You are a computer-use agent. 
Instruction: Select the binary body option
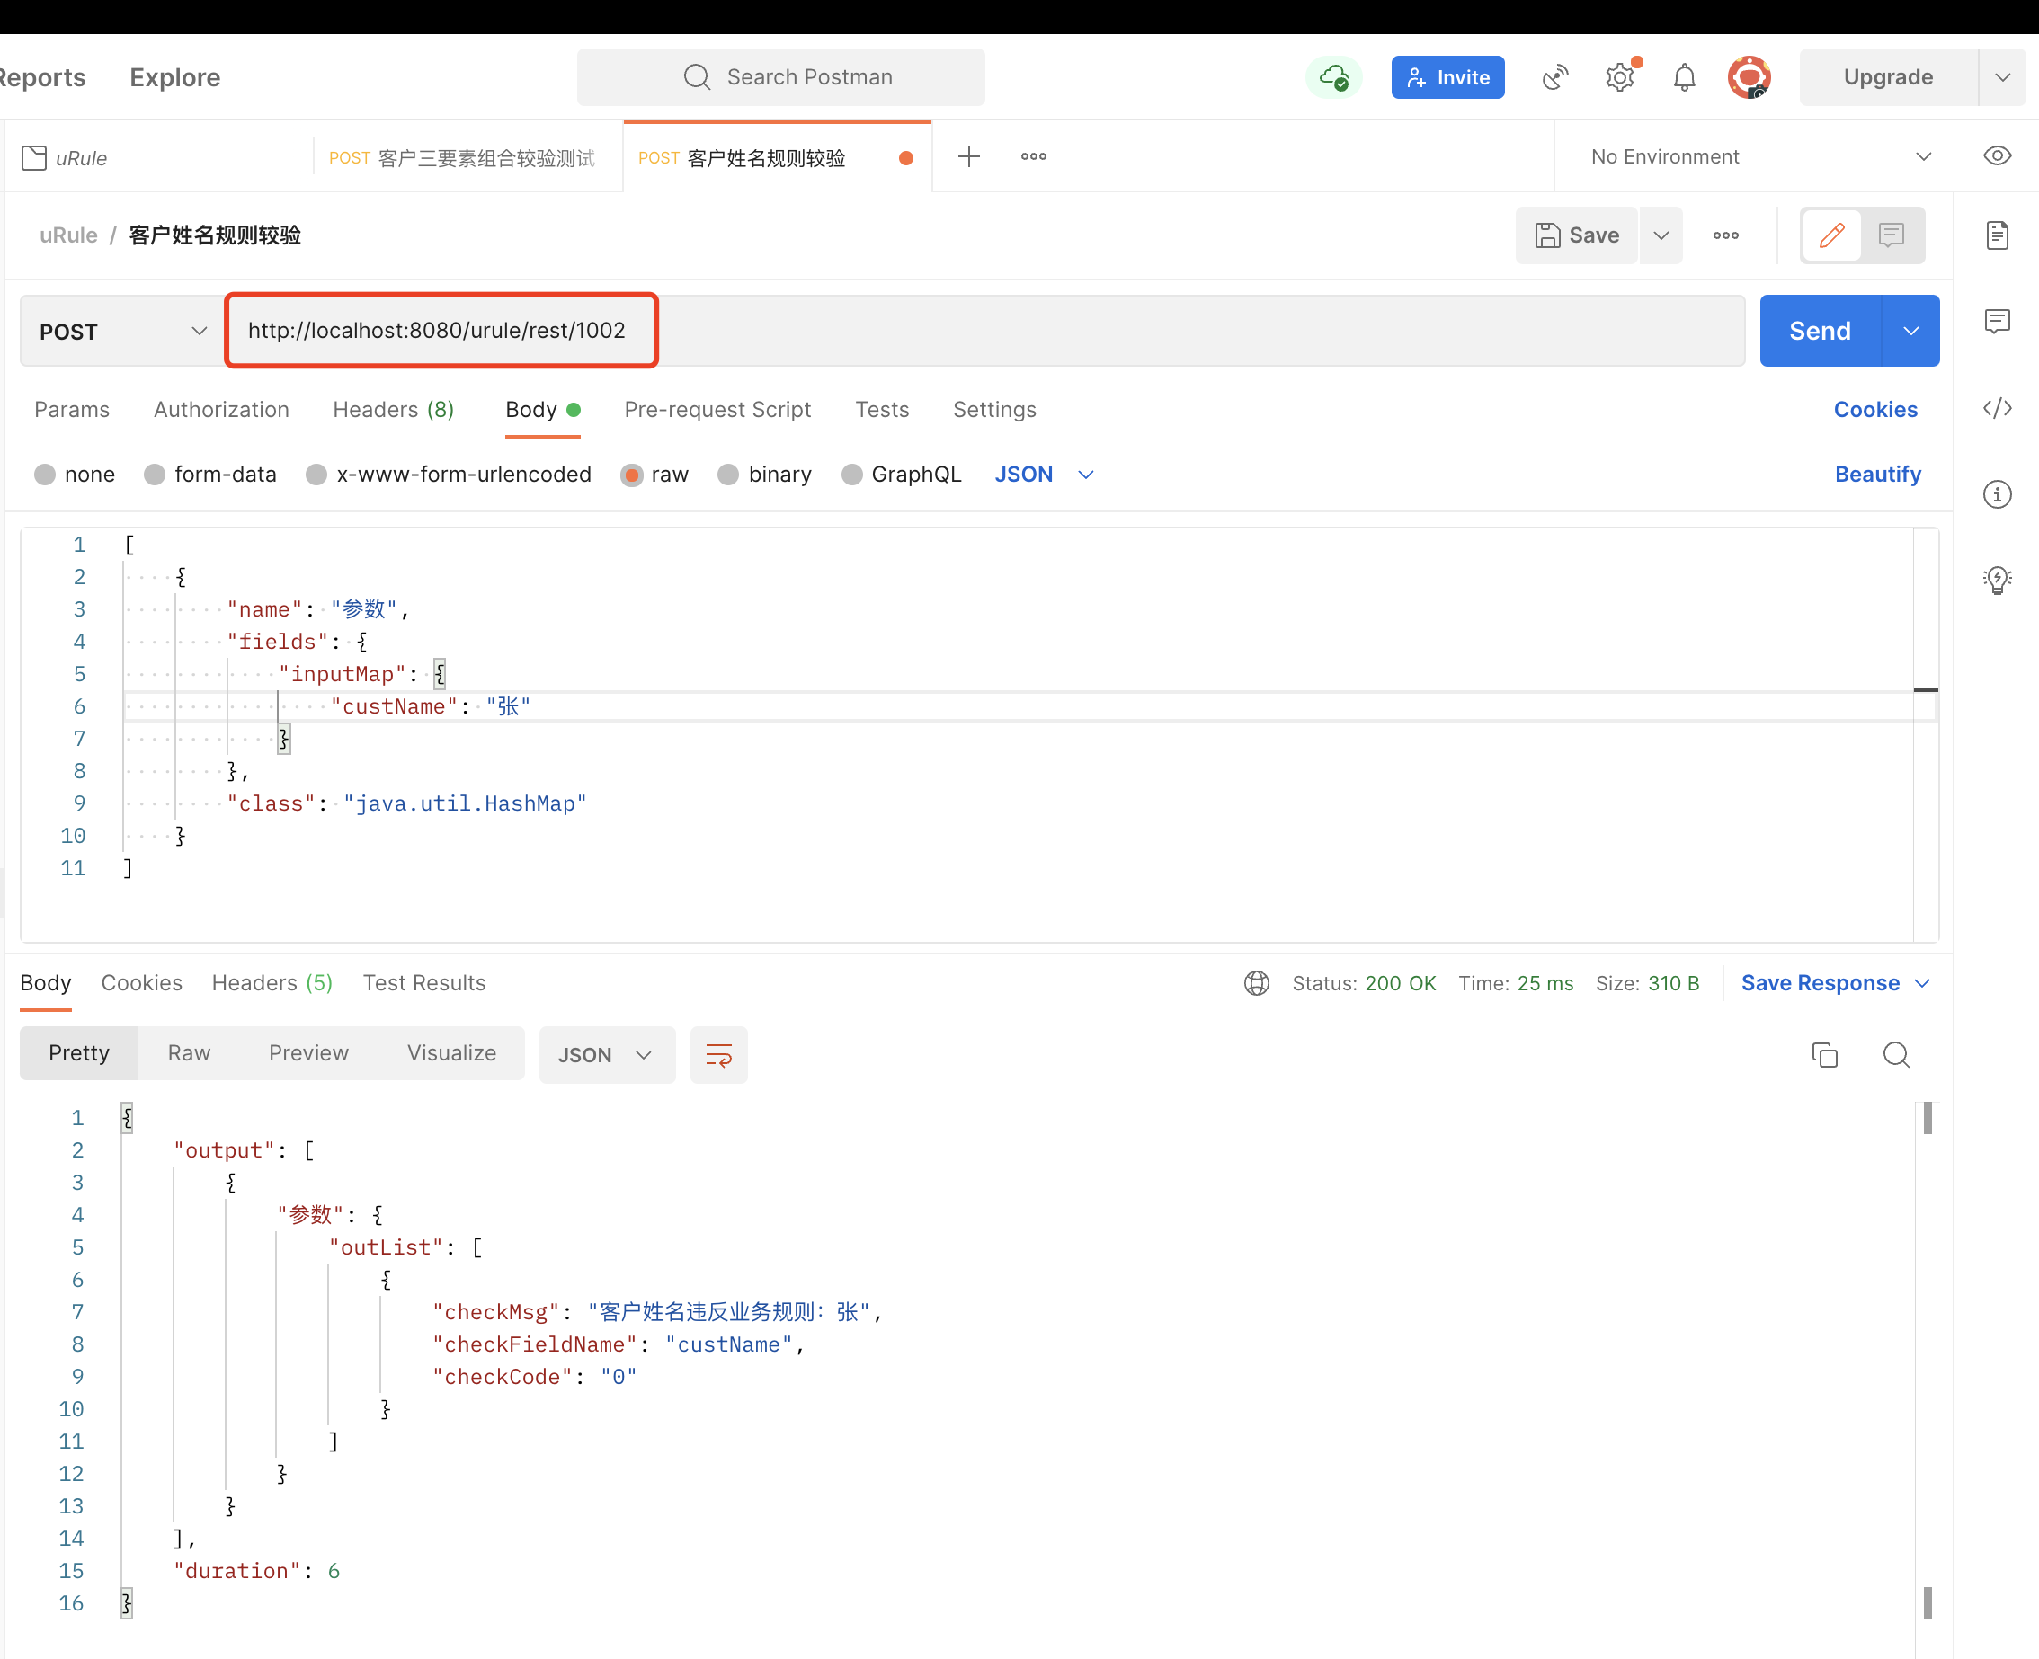(x=728, y=475)
